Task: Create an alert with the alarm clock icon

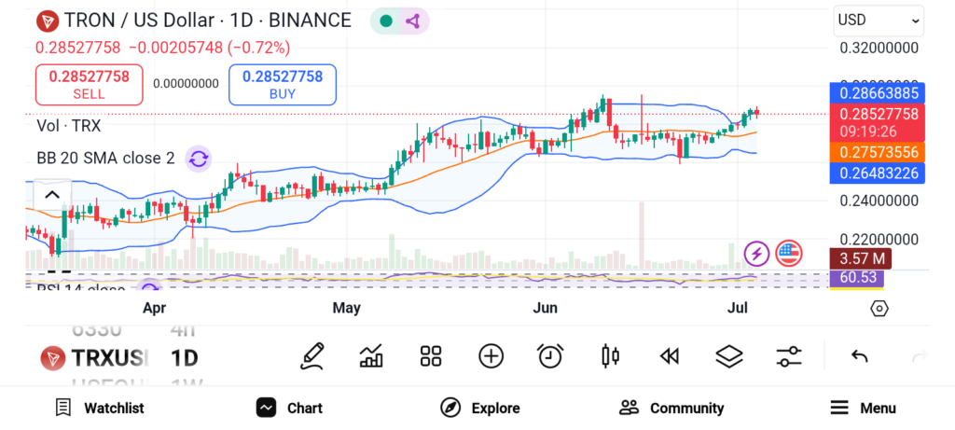Action: [x=550, y=356]
